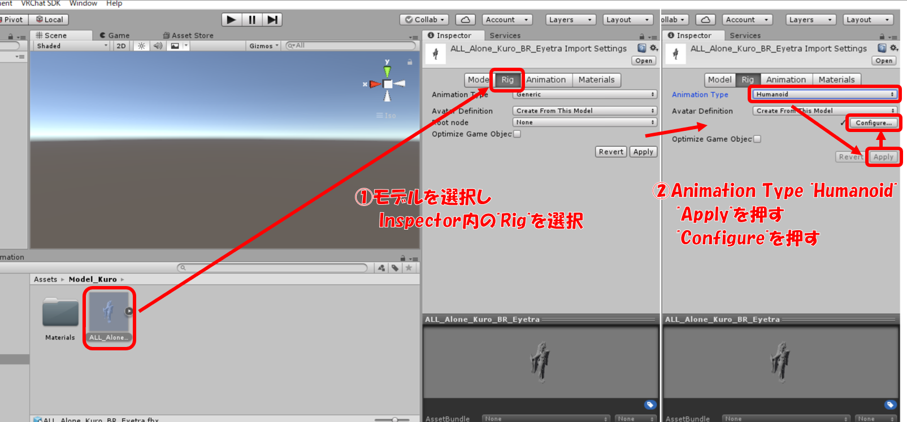
Task: Click the cloud services icon
Action: point(465,20)
